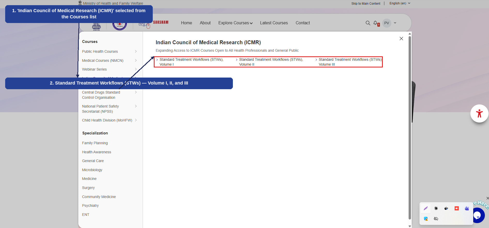This screenshot has height=228, width=489.
Task: Click the black starburst tray icon
Action: pos(436,208)
